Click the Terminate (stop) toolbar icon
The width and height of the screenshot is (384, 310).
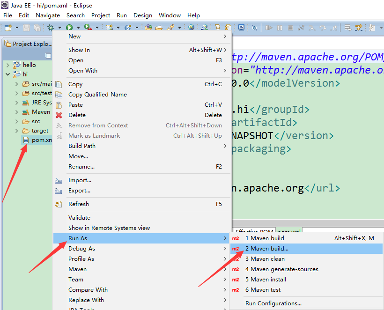tap(290, 28)
